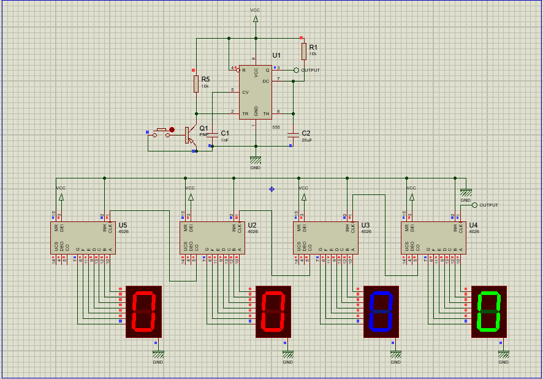Click the 1nF value under C1
Screen dimensions: 543x379
click(x=225, y=140)
